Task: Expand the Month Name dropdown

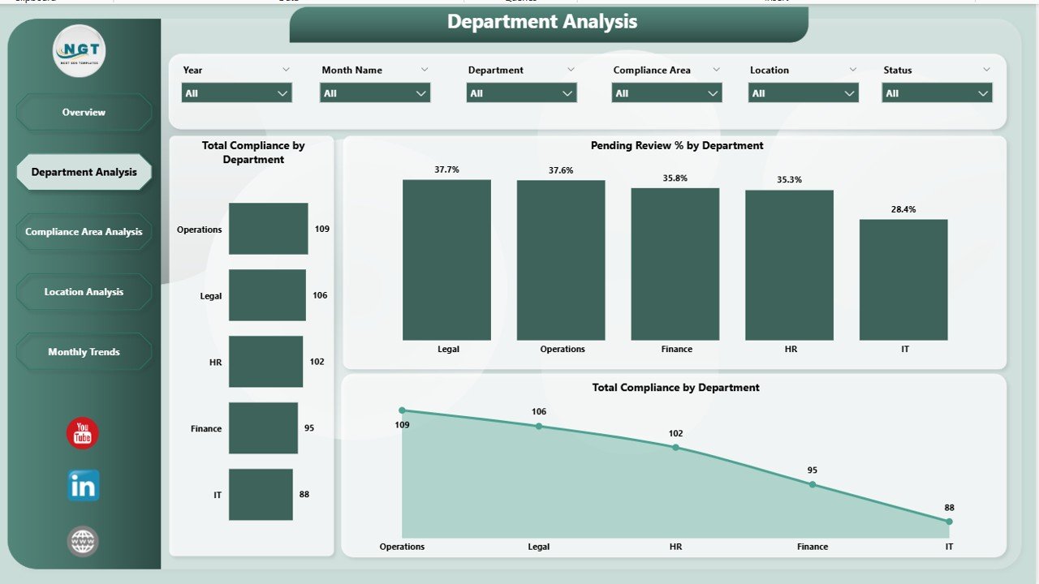Action: pos(375,93)
